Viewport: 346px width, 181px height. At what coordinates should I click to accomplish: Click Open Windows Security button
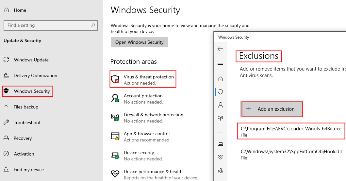(x=140, y=42)
